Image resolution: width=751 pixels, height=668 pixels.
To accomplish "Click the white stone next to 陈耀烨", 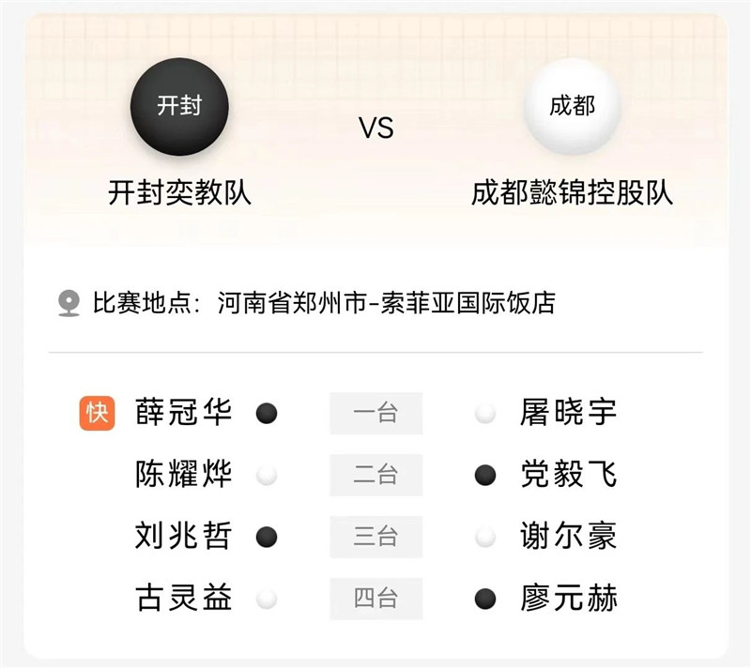I will pyautogui.click(x=267, y=475).
